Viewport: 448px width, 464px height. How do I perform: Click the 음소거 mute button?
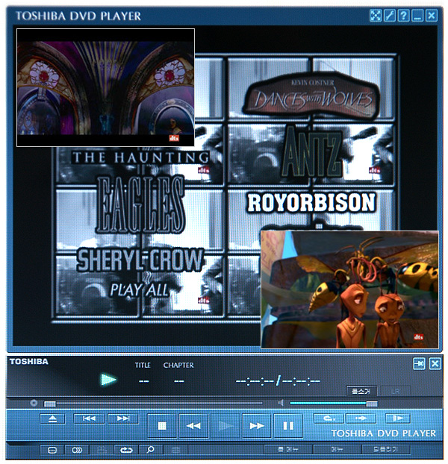coord(361,391)
